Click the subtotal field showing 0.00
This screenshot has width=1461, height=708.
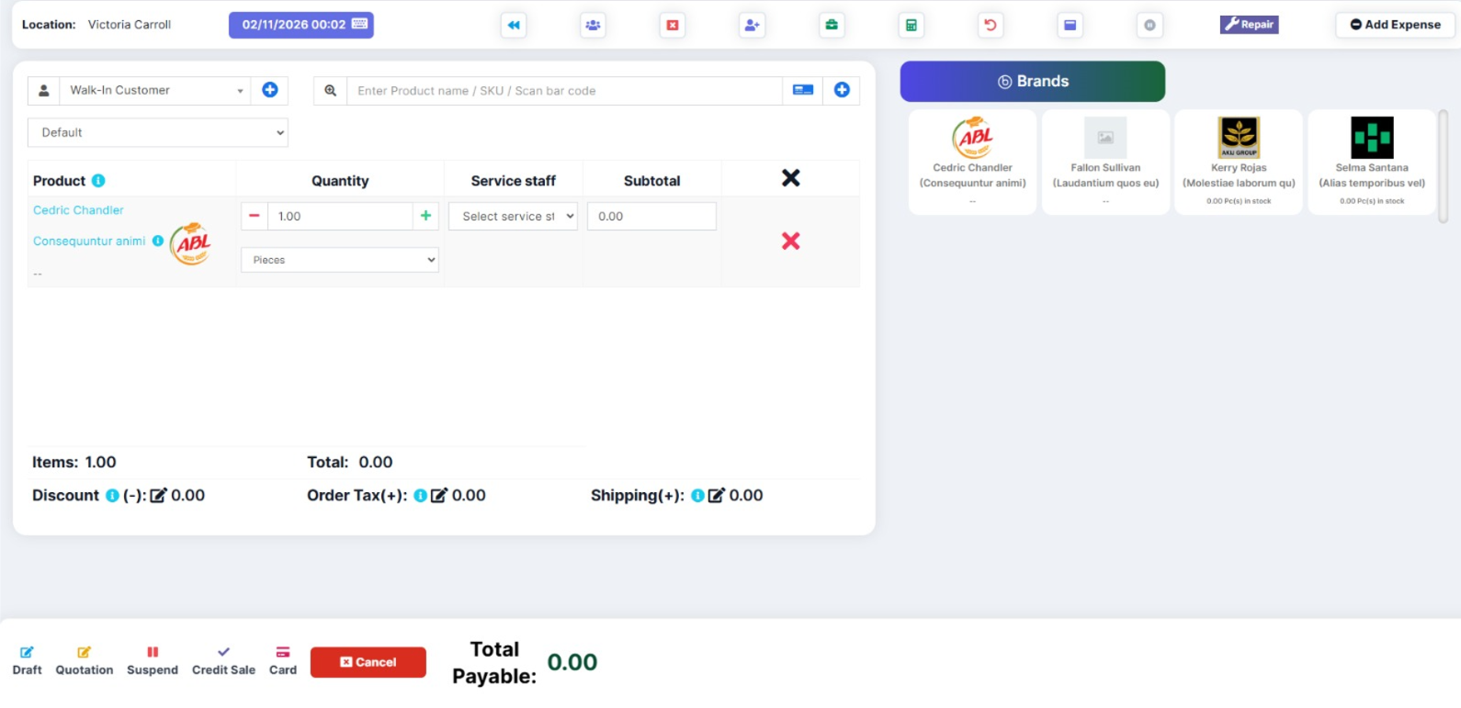(651, 216)
